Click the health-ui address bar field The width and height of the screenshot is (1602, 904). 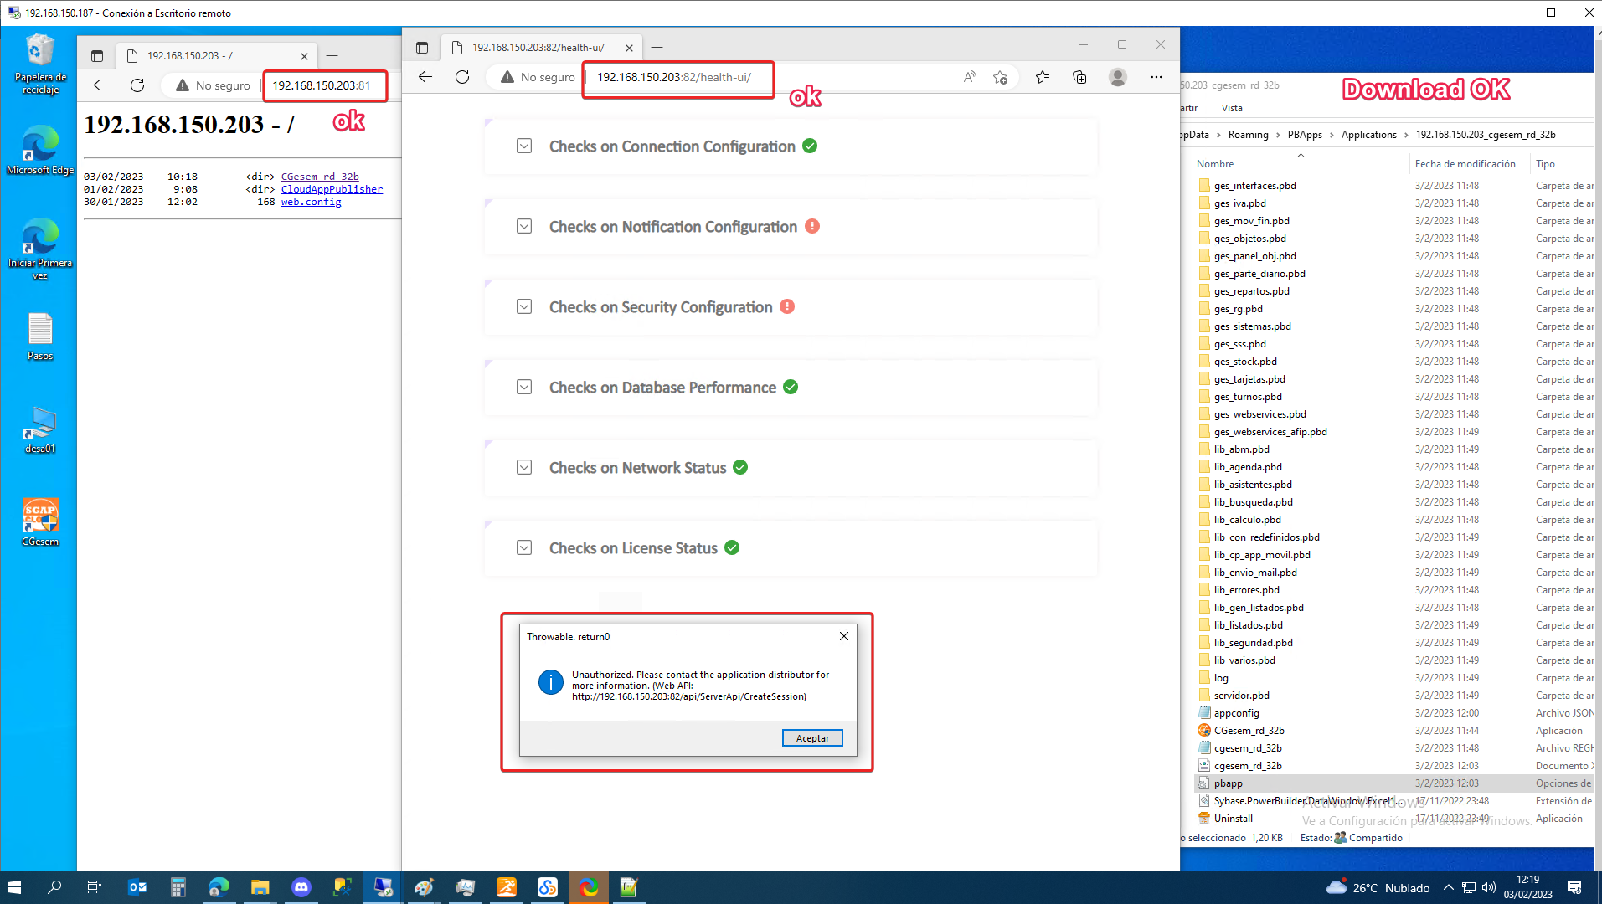tap(674, 77)
